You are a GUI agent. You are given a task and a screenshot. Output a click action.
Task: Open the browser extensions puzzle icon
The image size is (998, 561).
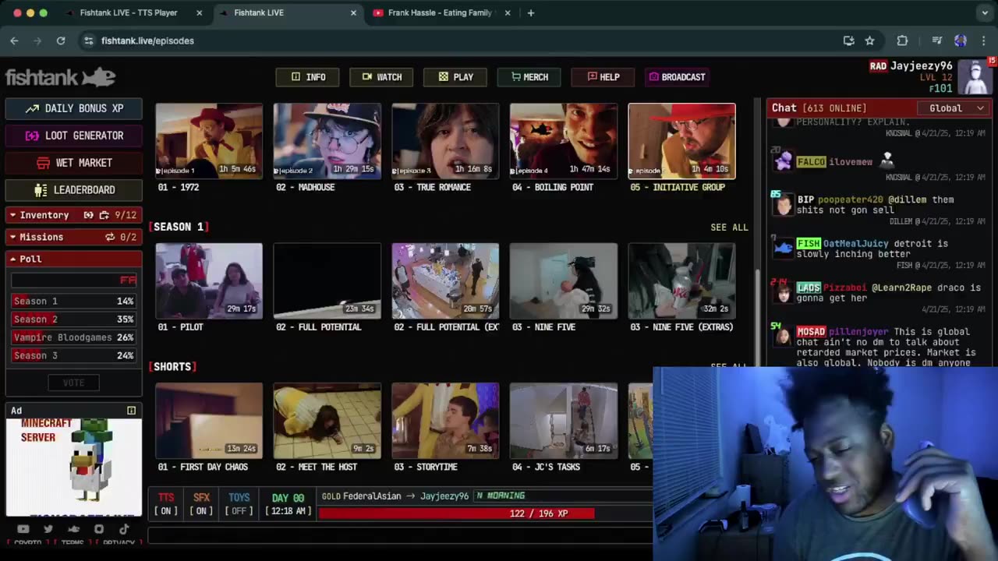point(902,41)
